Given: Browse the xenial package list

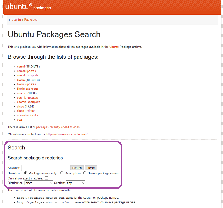Looking at the screenshot, I should 21,67.
